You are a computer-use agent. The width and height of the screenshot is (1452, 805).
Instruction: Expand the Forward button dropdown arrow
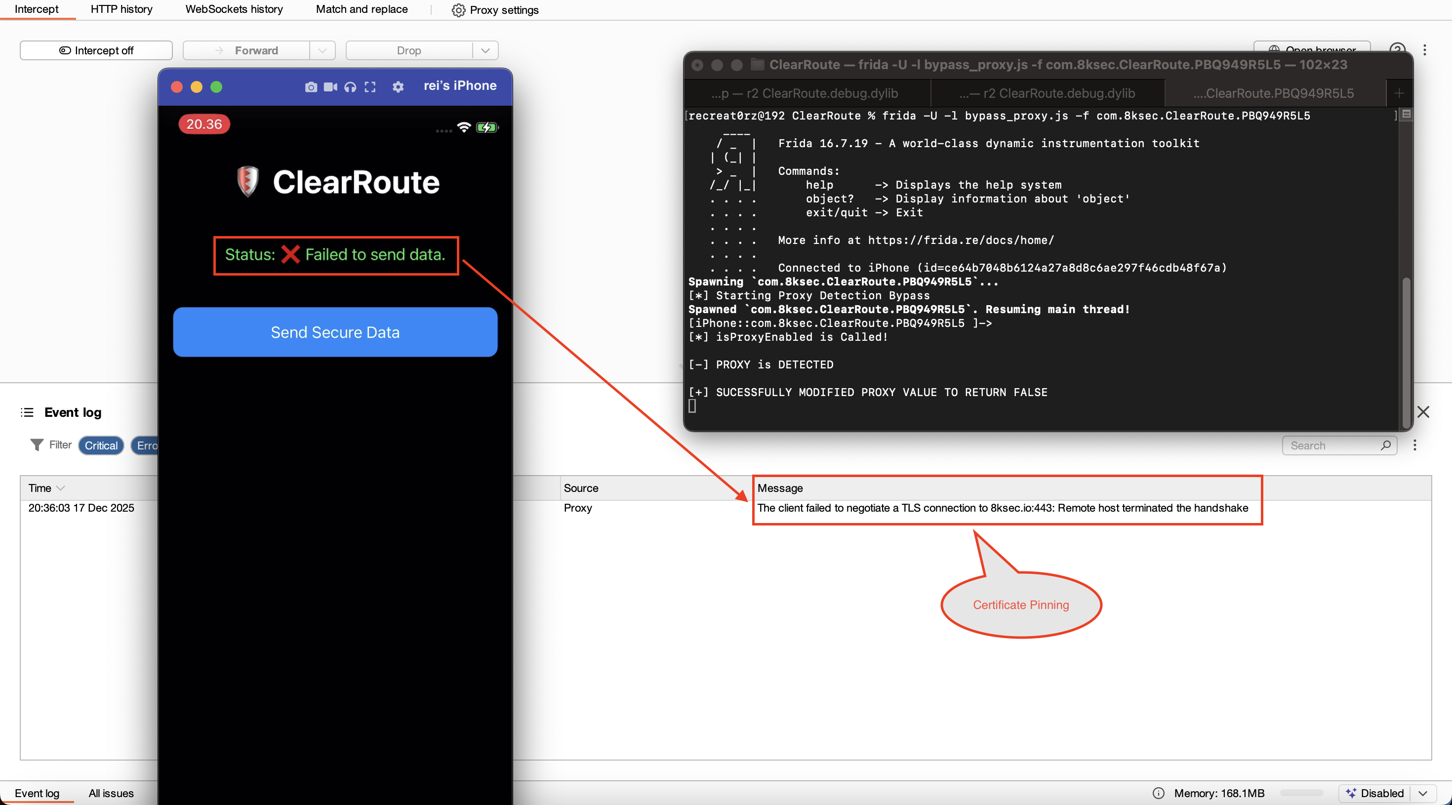pos(323,50)
